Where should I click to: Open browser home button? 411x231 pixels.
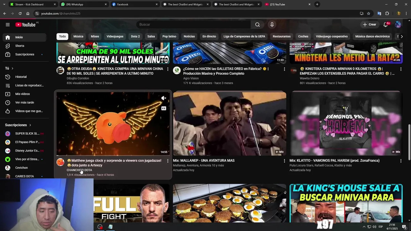[x=28, y=13]
